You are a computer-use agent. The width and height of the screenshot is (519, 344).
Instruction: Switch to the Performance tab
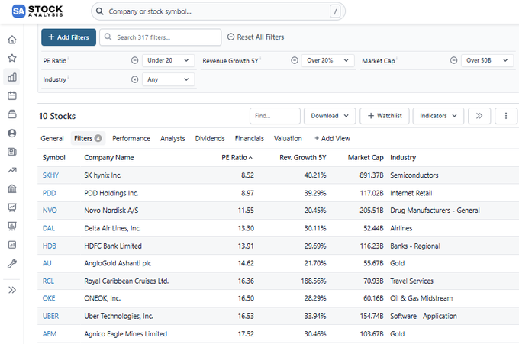click(x=131, y=138)
